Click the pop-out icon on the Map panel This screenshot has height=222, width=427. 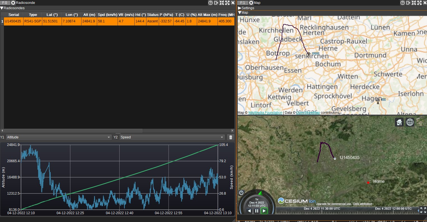pyautogui.click(x=408, y=3)
